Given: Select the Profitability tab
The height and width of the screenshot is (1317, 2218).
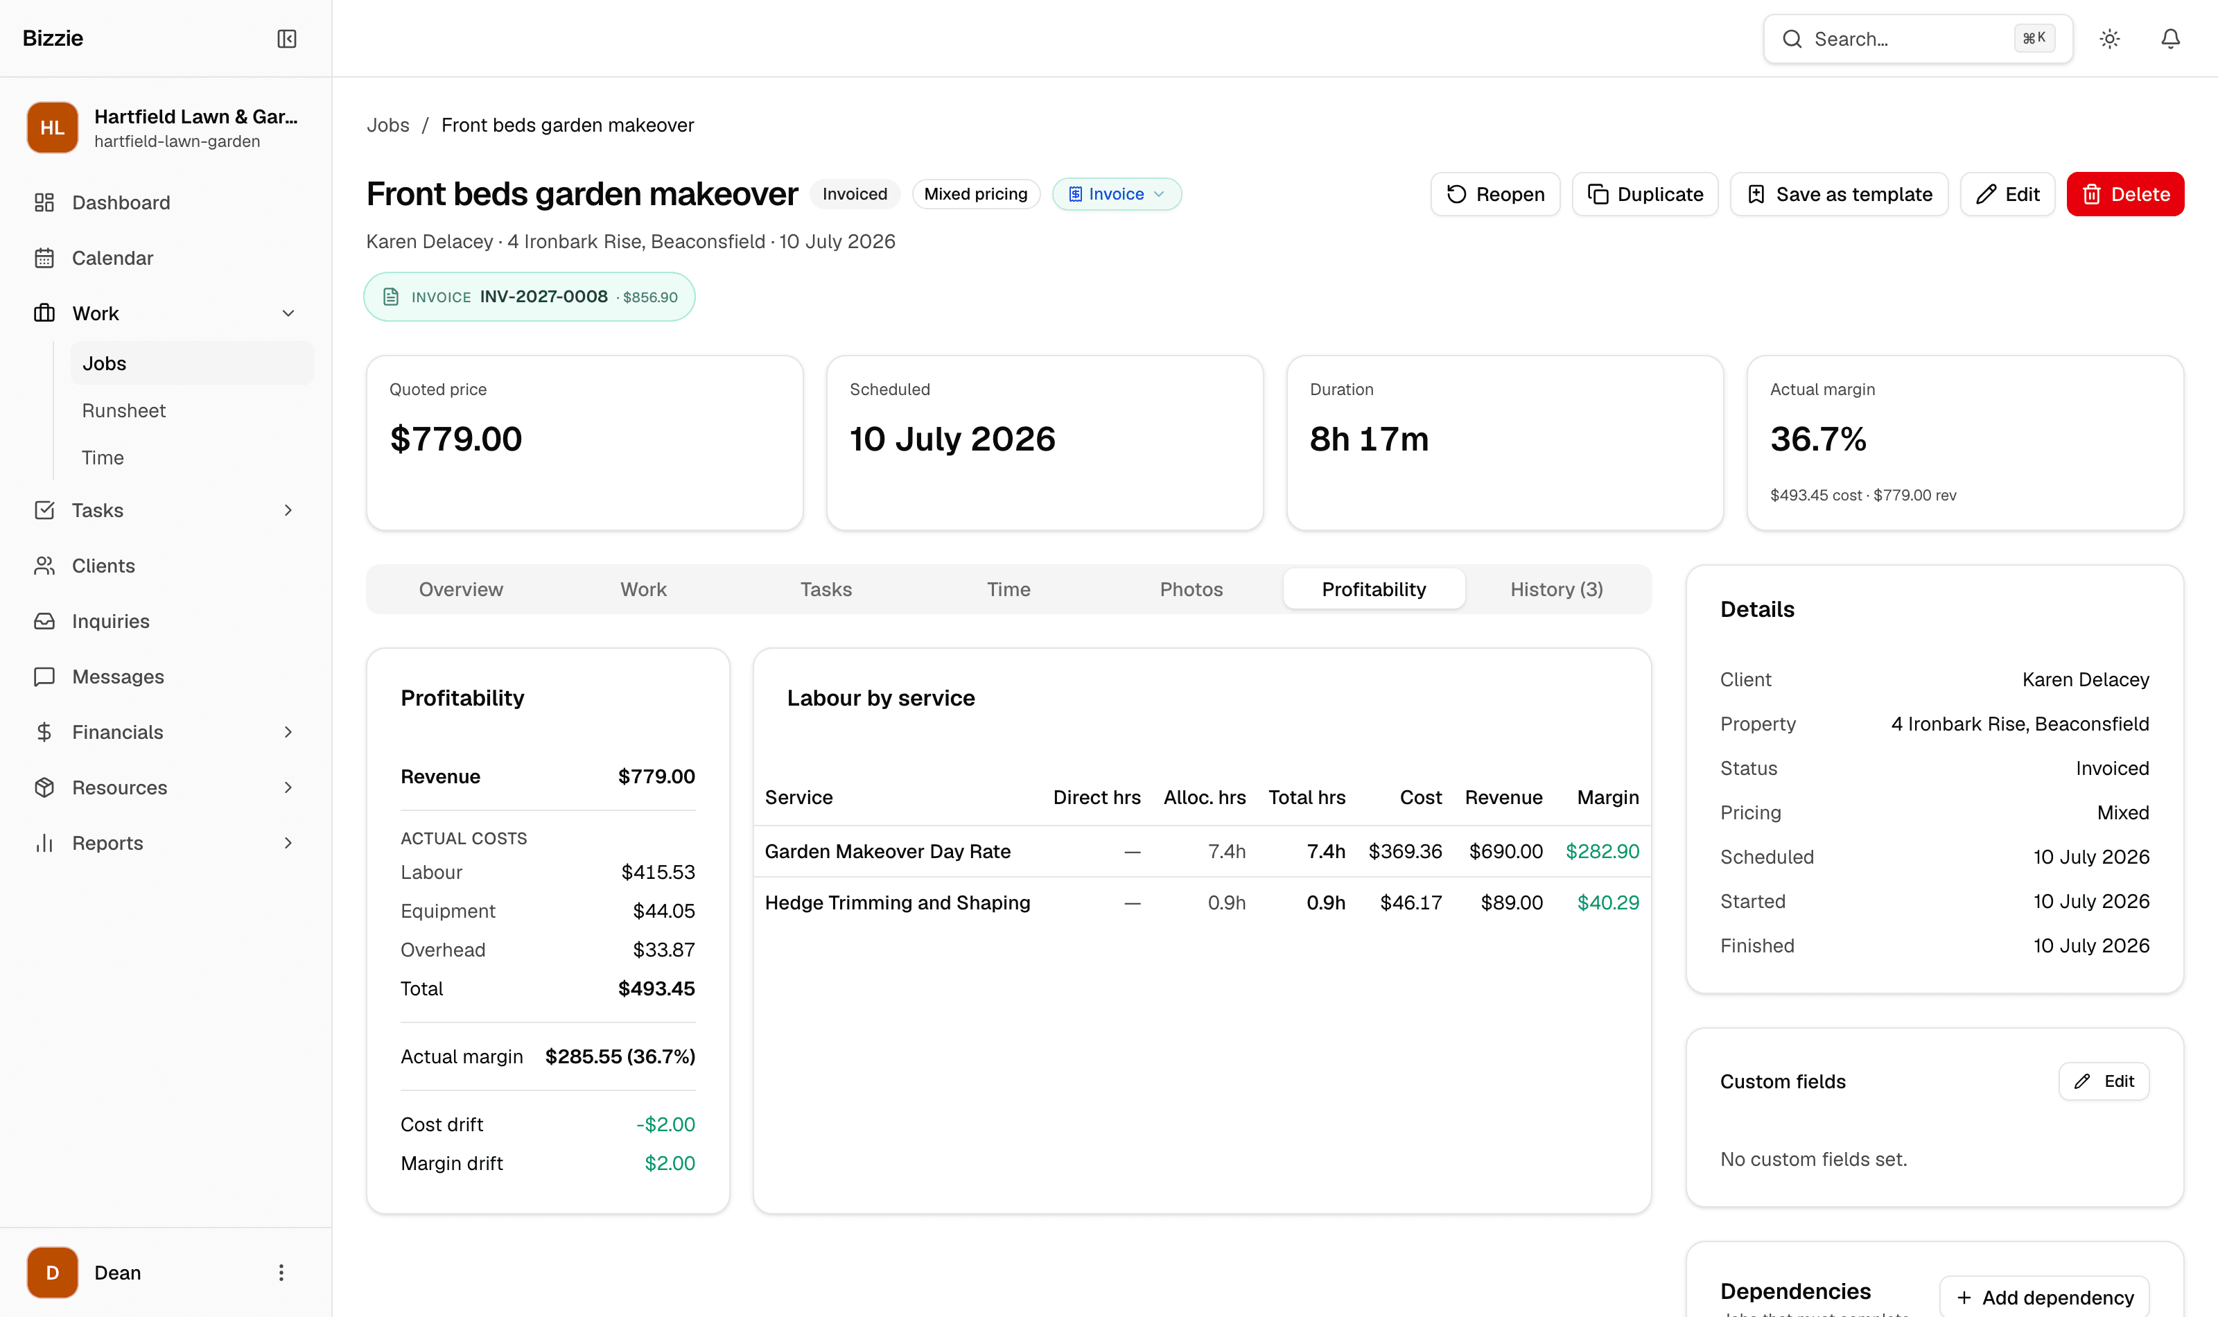Looking at the screenshot, I should (x=1374, y=589).
